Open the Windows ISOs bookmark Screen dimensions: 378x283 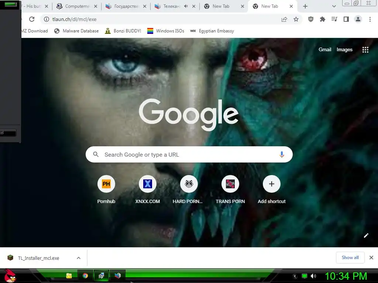point(166,31)
